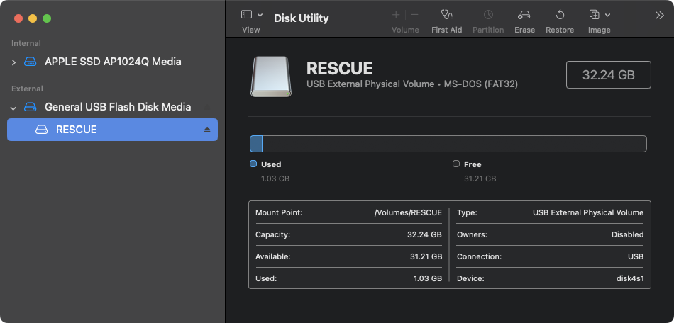Click the large external drive image
674x323 pixels.
tap(271, 76)
